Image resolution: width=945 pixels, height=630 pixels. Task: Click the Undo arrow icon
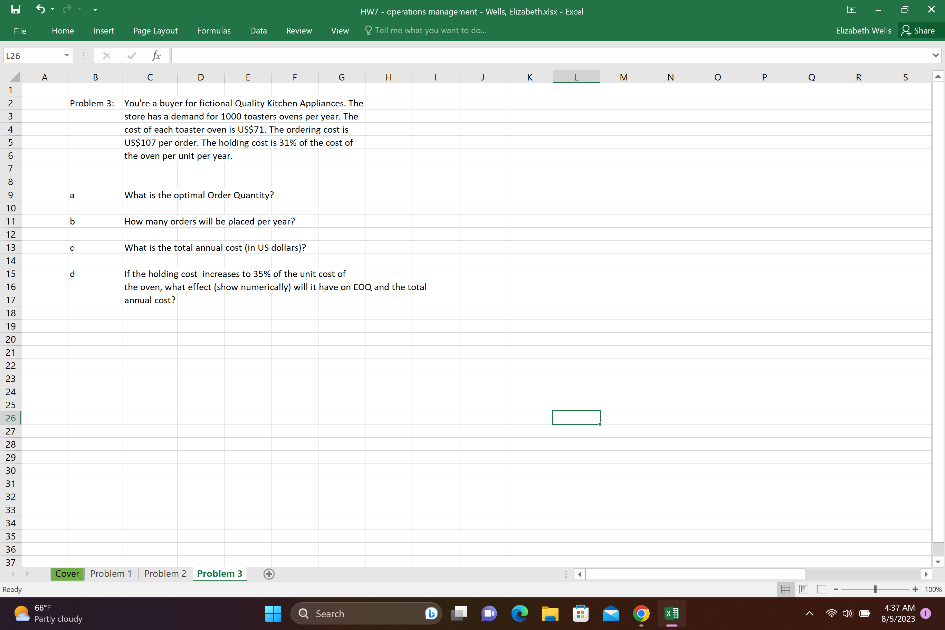40,9
